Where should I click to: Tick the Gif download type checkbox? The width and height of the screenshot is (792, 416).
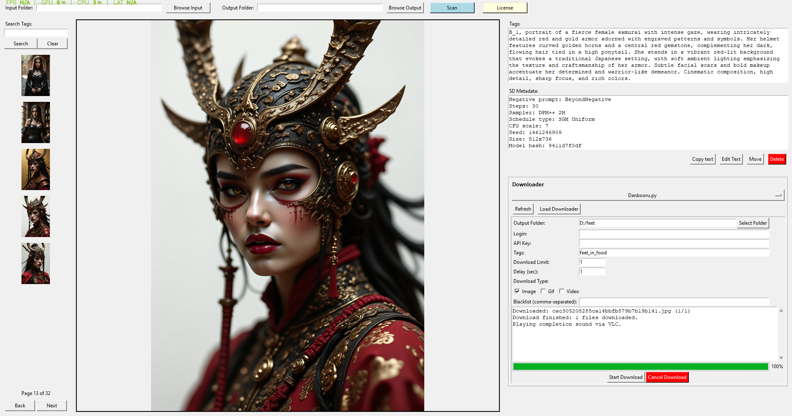543,291
